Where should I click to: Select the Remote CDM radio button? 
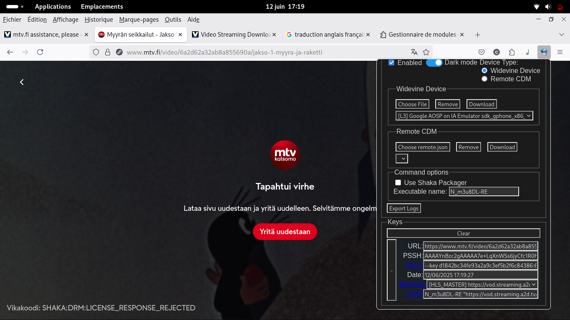click(x=484, y=79)
